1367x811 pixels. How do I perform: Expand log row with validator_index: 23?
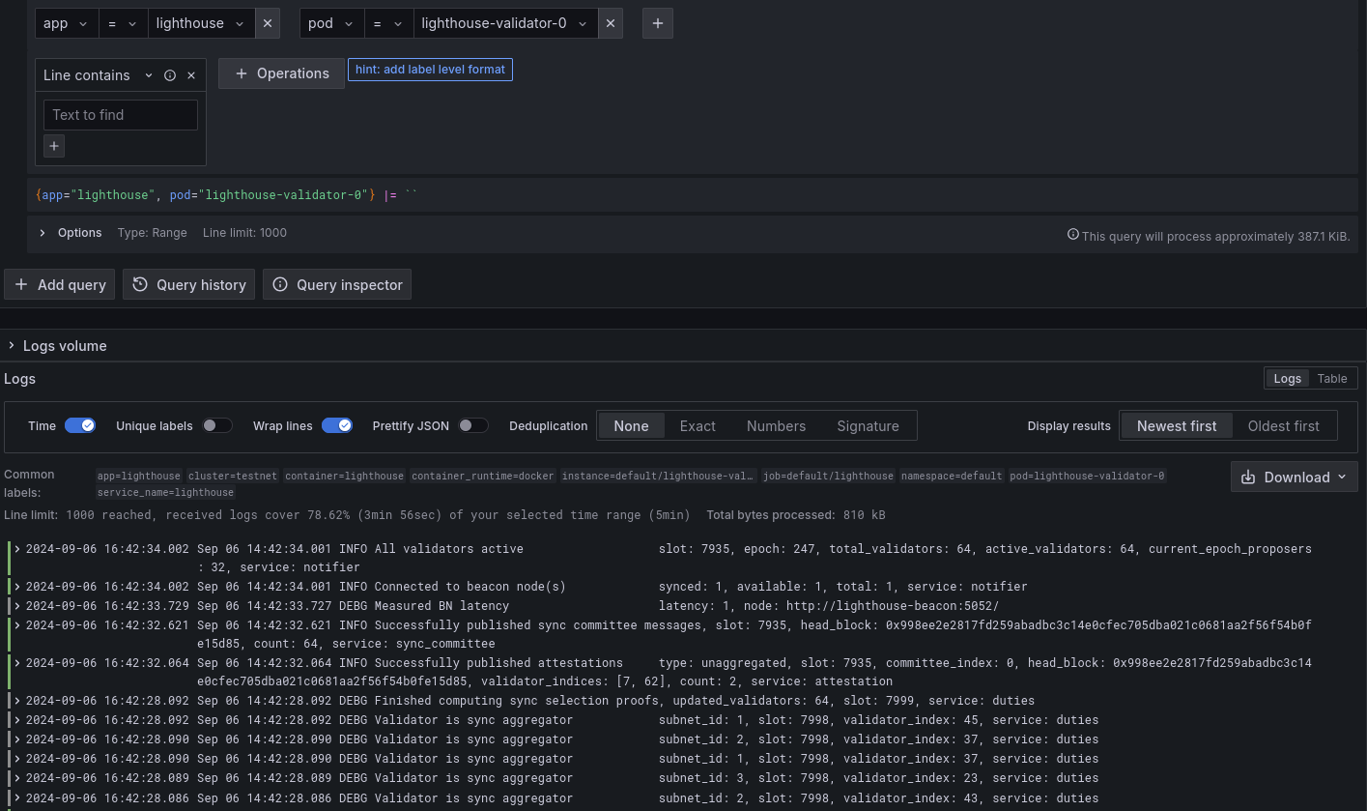[x=17, y=778]
